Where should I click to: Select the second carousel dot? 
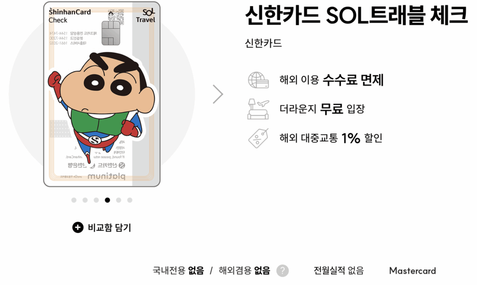coord(85,200)
